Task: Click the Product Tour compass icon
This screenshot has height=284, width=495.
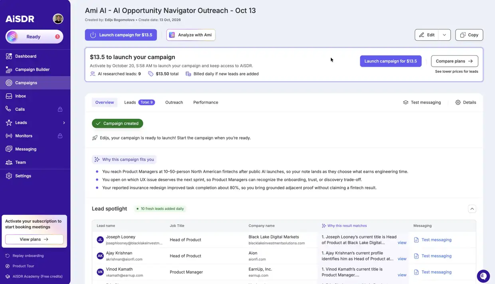Action: coord(8,266)
